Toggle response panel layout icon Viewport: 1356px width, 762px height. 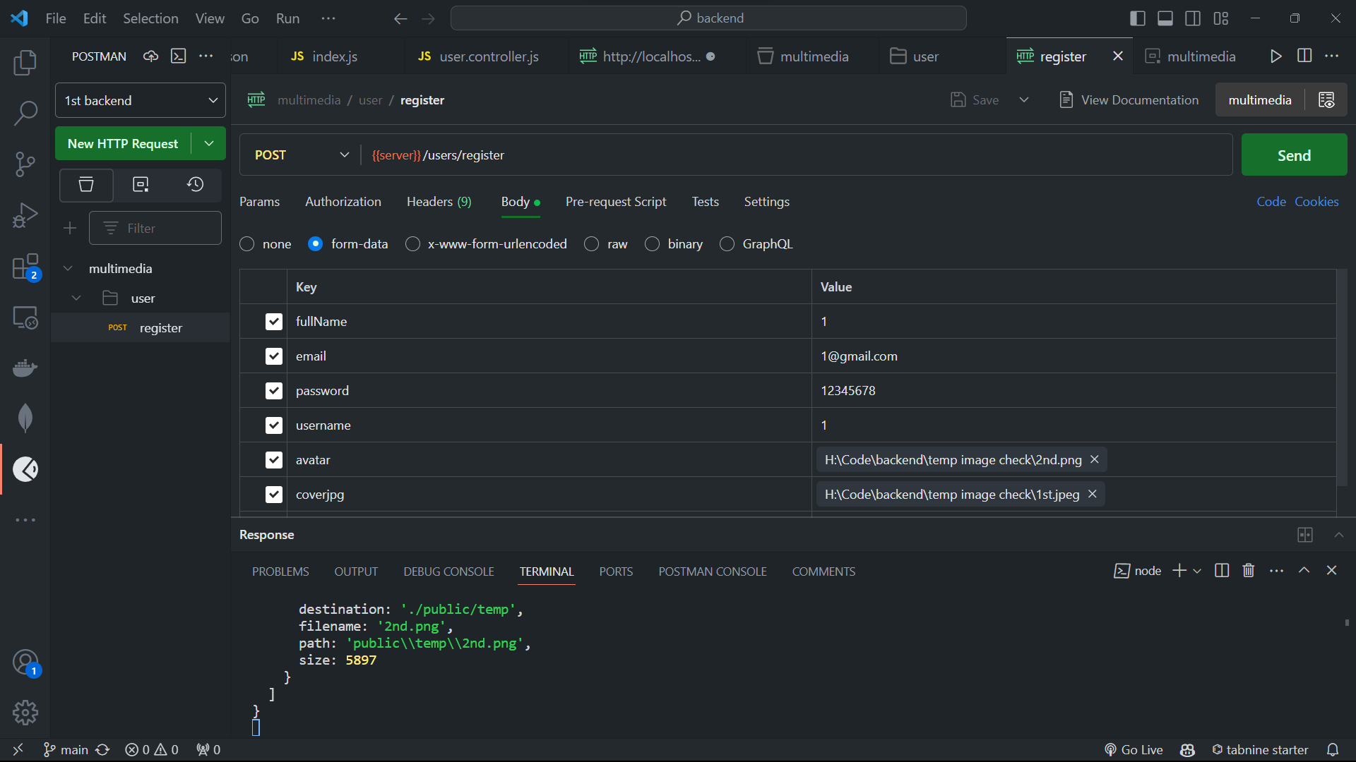pyautogui.click(x=1305, y=535)
